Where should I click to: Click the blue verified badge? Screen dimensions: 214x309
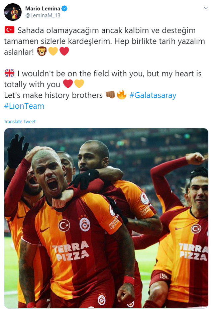65,8
